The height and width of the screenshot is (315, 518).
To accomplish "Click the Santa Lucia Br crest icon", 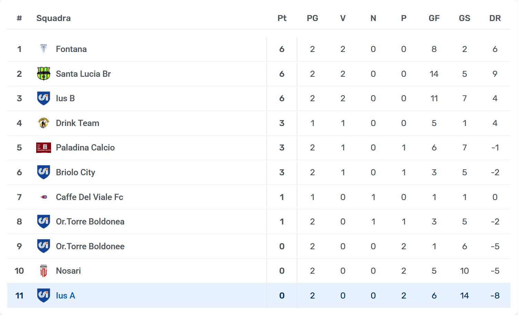I will point(43,74).
